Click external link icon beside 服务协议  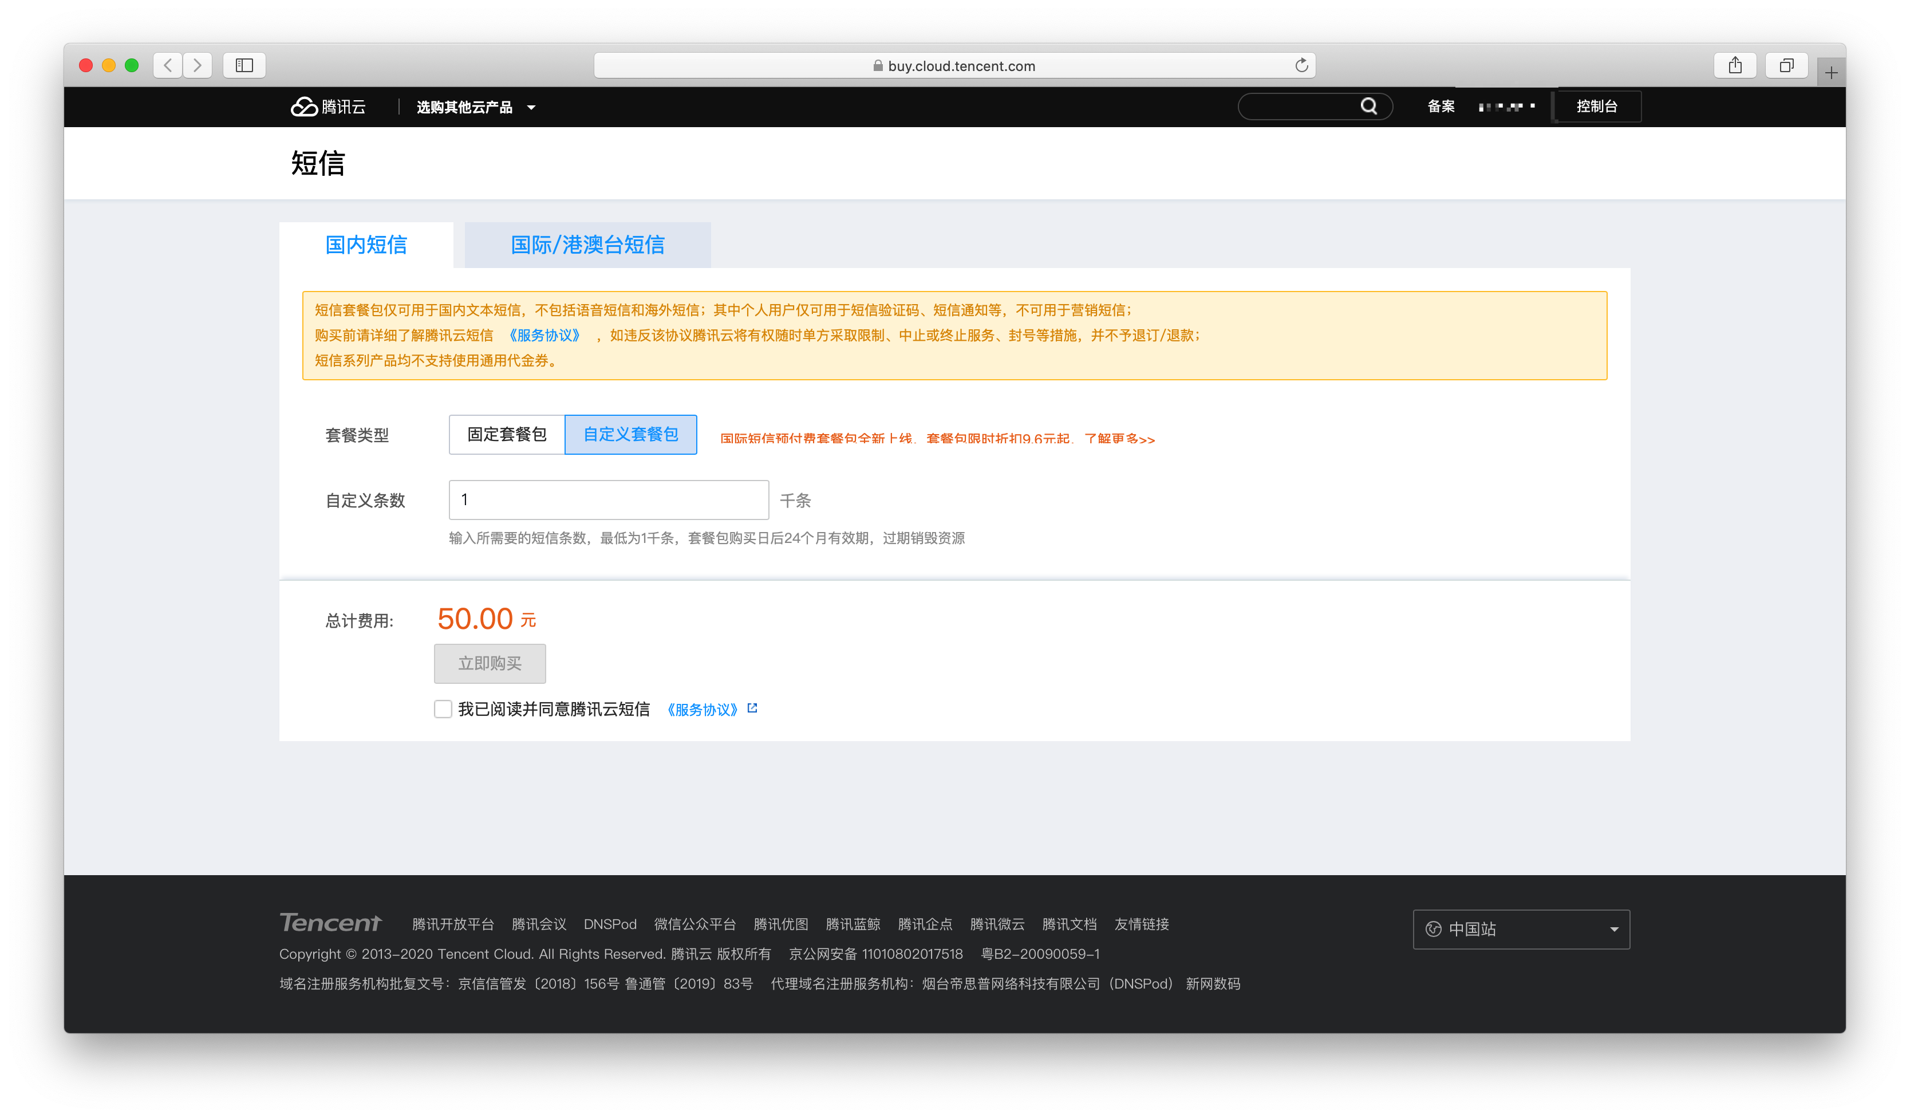pyautogui.click(x=752, y=708)
